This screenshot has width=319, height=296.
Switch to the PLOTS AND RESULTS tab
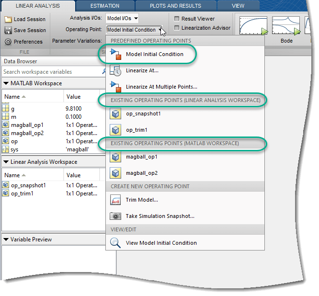(x=176, y=6)
